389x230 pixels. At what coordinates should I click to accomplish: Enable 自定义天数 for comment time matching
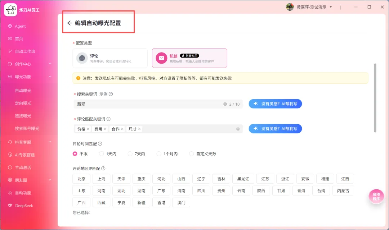point(191,153)
